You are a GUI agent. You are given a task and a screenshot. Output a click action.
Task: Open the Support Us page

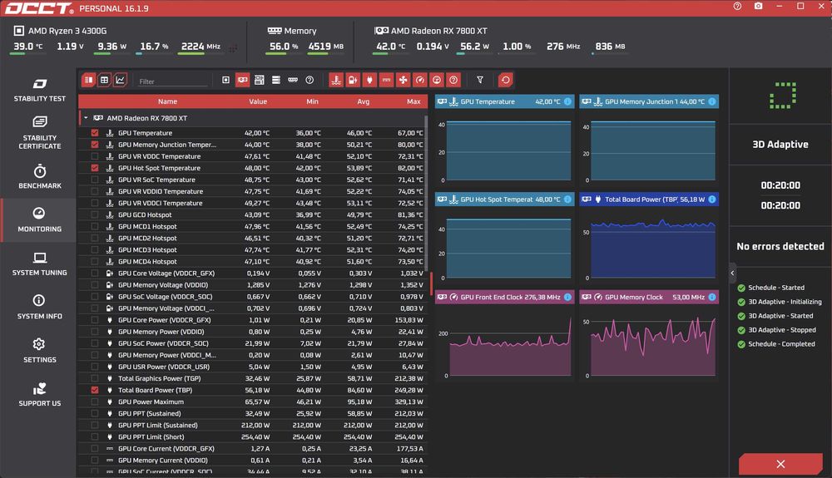pyautogui.click(x=39, y=394)
